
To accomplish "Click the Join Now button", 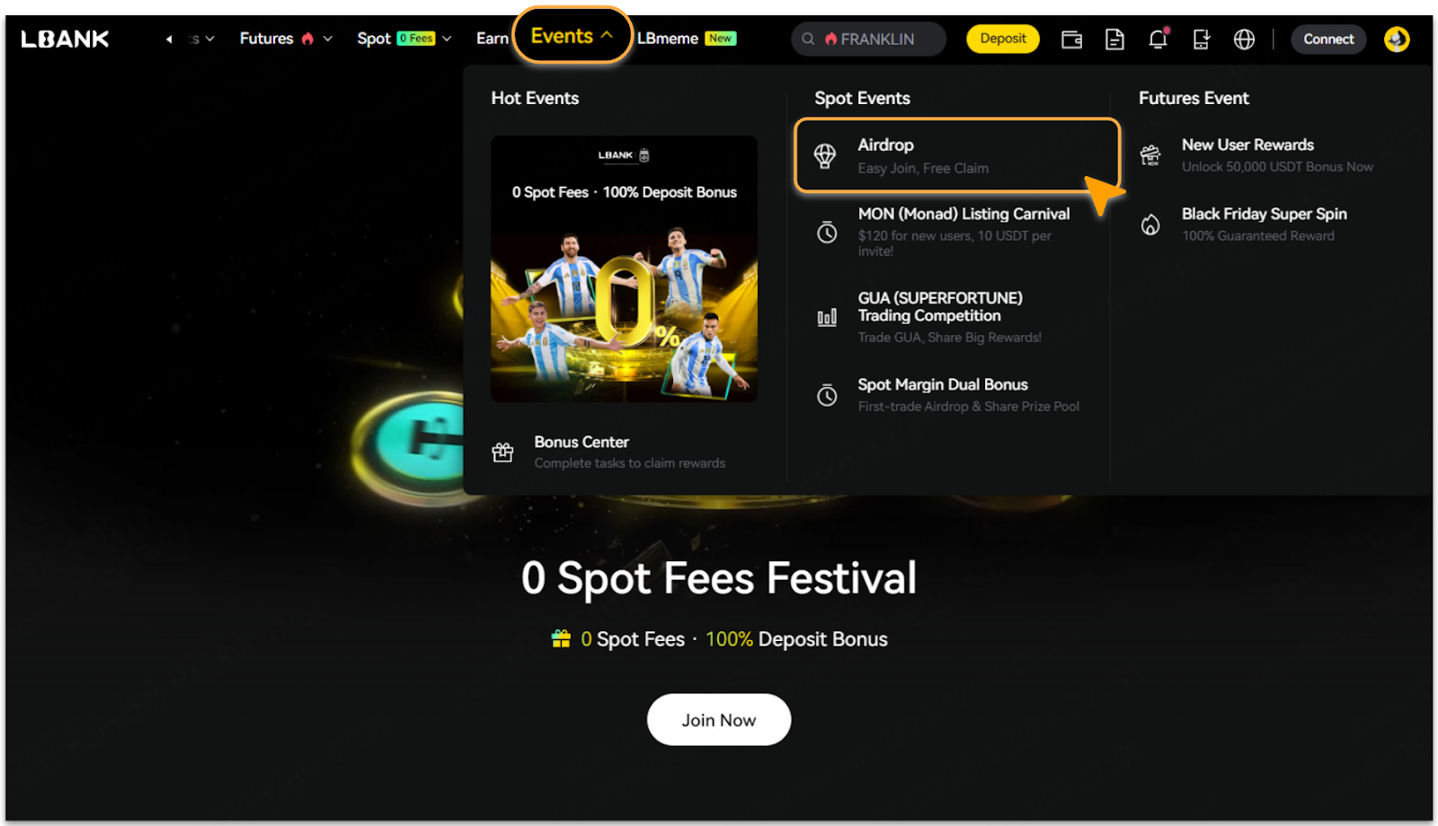I will [x=719, y=720].
